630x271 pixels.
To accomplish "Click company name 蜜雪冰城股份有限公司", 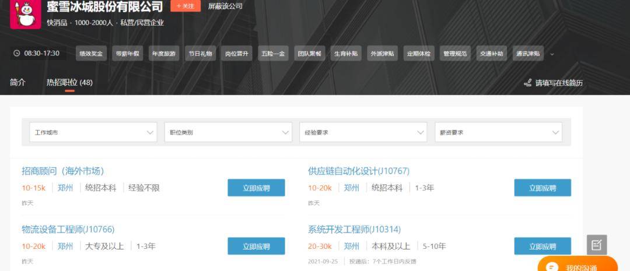I will point(104,6).
